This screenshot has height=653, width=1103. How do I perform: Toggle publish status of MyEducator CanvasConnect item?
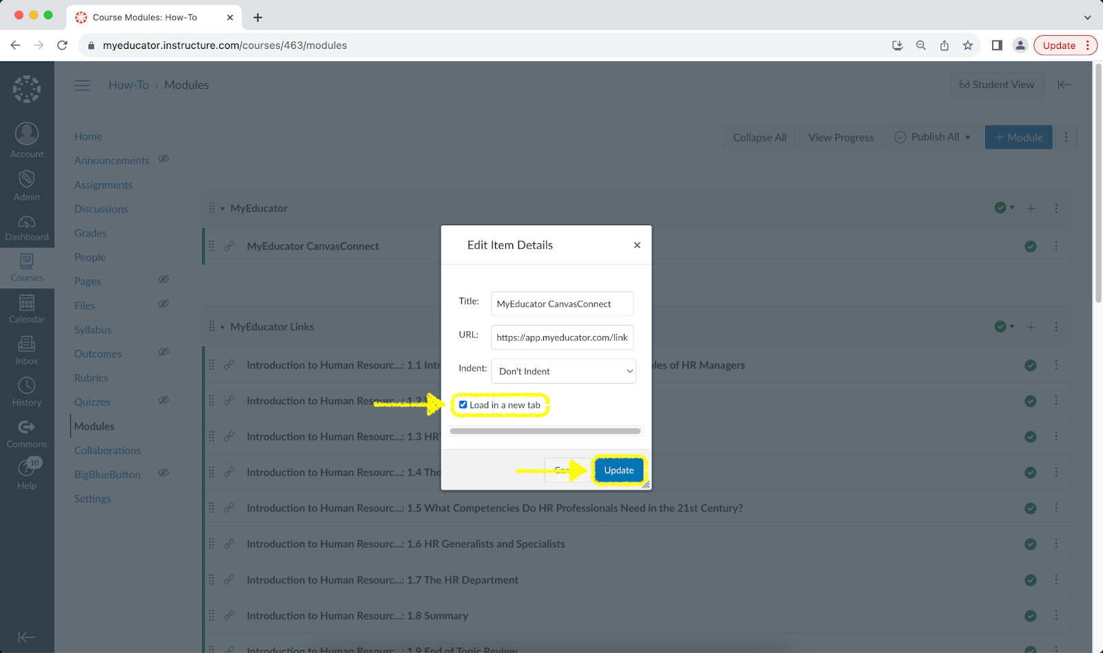coord(1031,247)
